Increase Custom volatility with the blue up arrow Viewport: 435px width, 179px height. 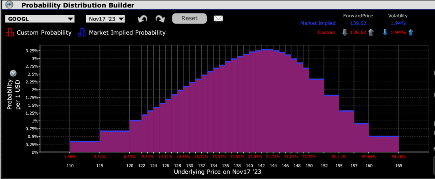point(411,32)
